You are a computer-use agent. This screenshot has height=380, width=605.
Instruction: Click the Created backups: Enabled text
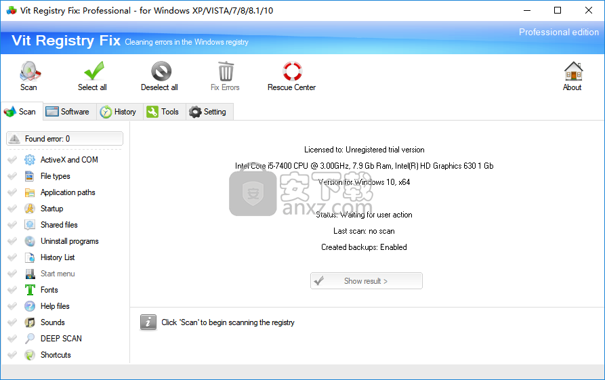click(364, 247)
